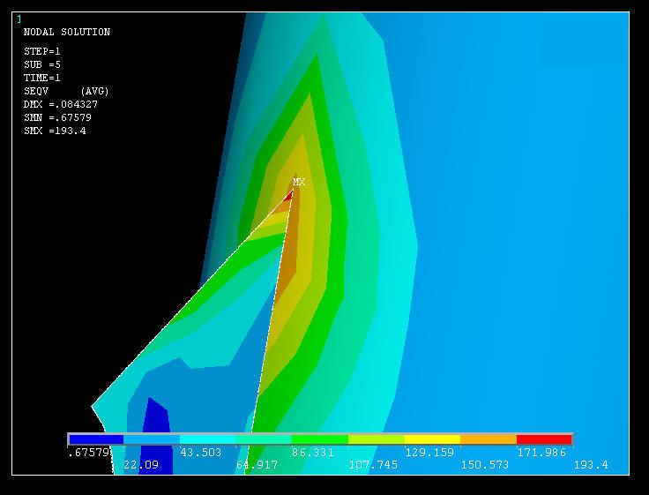Viewport: 649px width, 495px height.
Task: Click the turquoise-green legend swatch
Action: click(x=264, y=439)
